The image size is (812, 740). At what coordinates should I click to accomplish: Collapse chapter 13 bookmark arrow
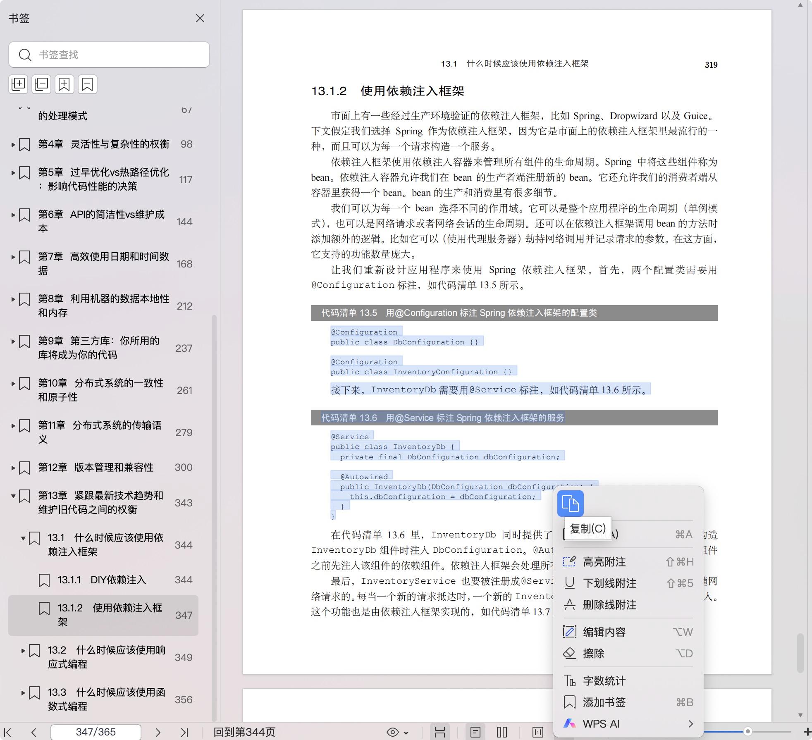tap(13, 496)
